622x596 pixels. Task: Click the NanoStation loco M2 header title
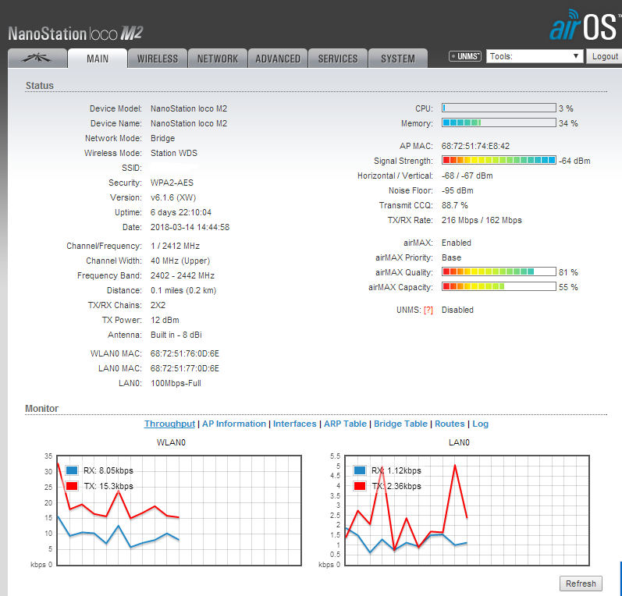coord(76,34)
